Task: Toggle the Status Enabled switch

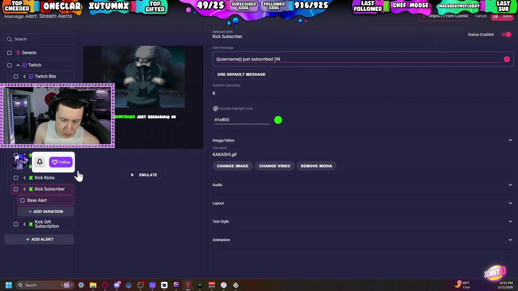Action: pyautogui.click(x=506, y=35)
